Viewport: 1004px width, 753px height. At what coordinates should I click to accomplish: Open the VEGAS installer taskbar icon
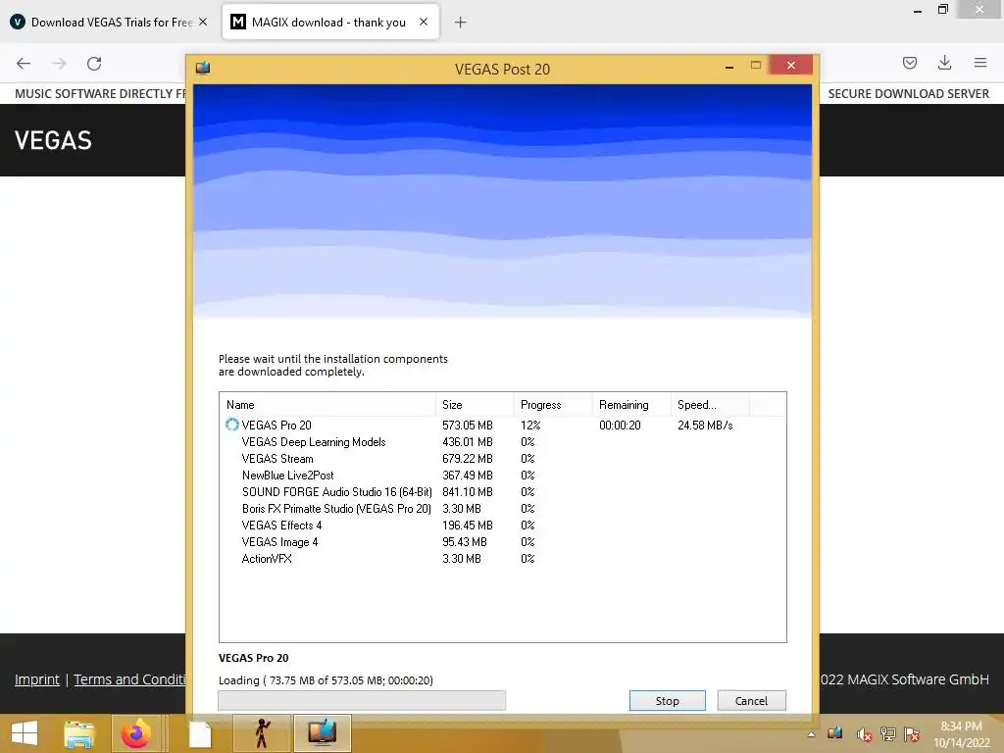click(x=322, y=733)
